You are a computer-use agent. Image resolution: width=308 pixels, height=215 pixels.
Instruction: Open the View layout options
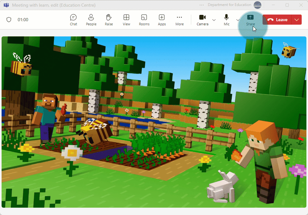126,20
